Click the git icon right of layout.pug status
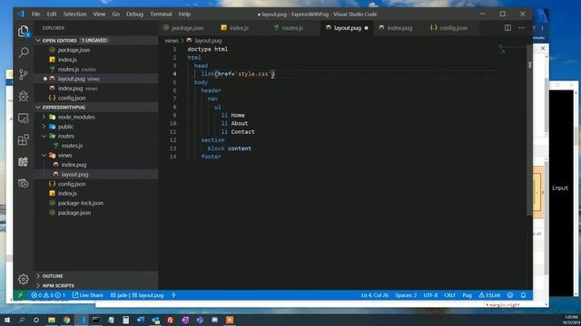This screenshot has height=326, width=581. [x=173, y=295]
